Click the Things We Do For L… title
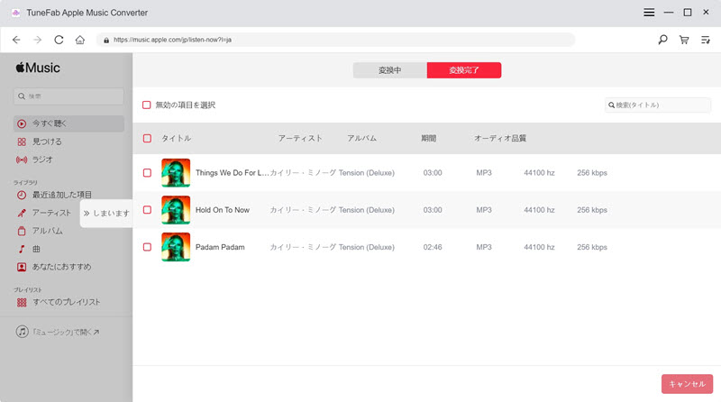Screen dimensions: 721x402 pos(232,173)
